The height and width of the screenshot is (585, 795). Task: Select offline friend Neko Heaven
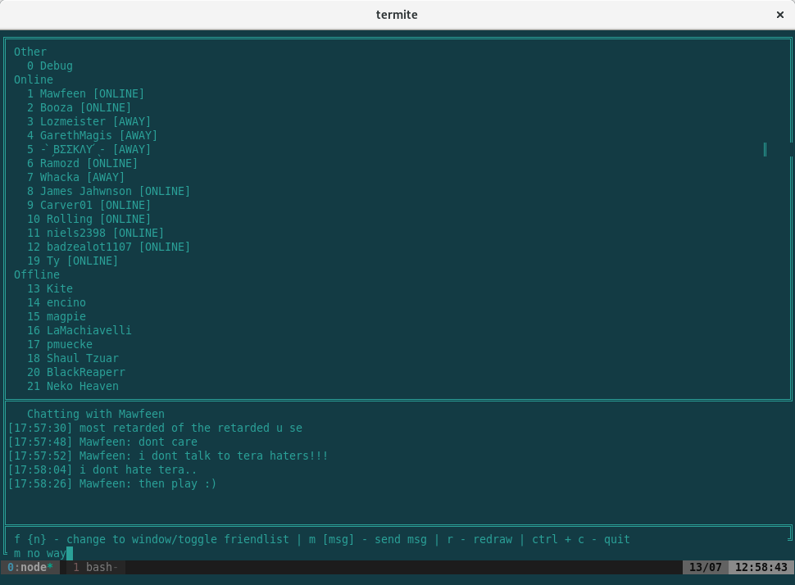72,386
